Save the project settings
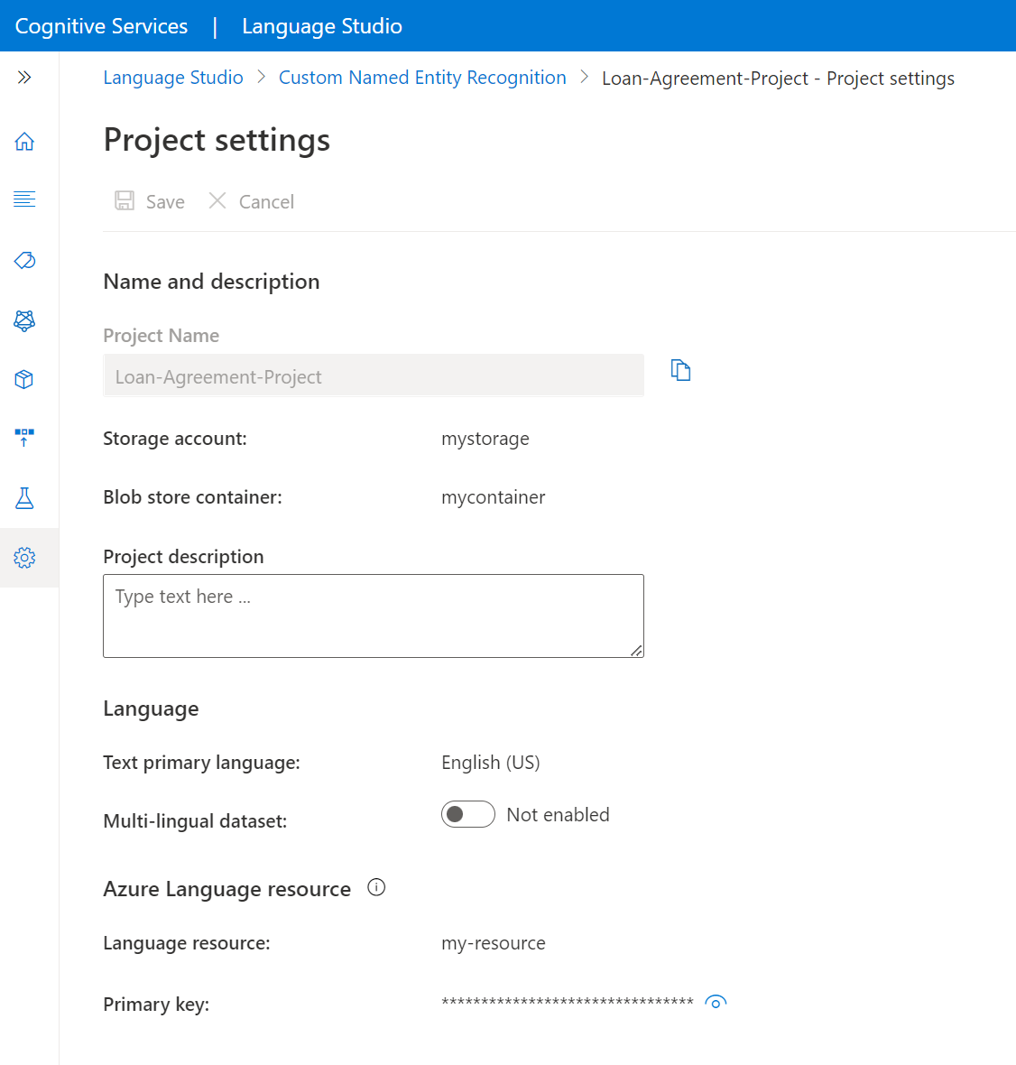 click(x=149, y=201)
